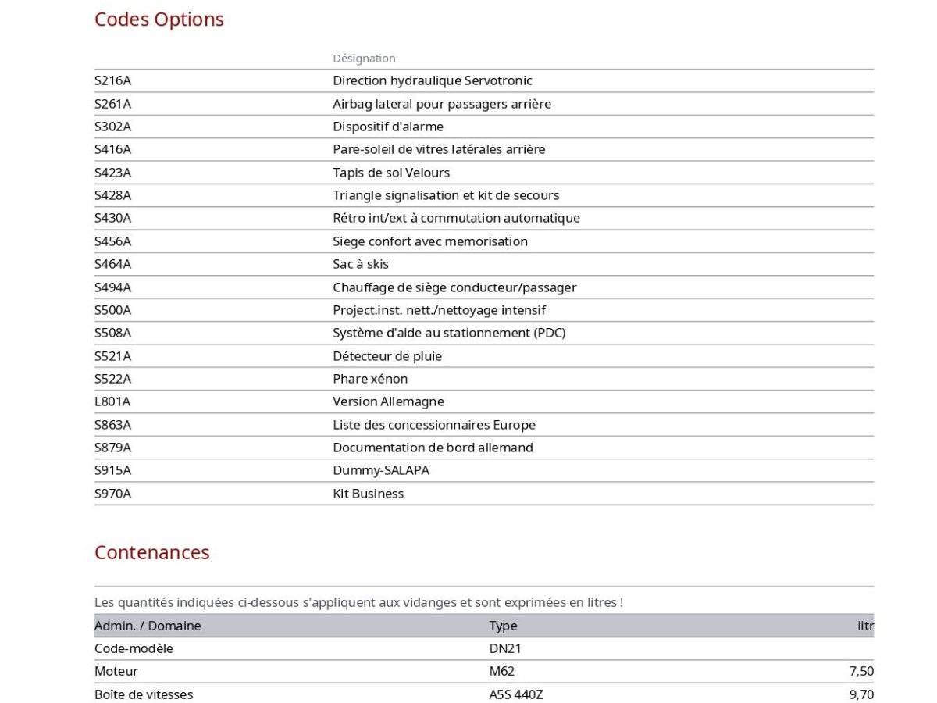Click the Désignation column header
The image size is (937, 703).
tap(364, 59)
